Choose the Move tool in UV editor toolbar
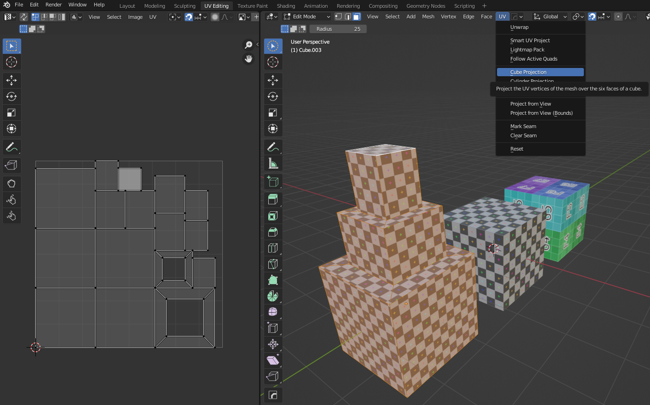This screenshot has height=405, width=650. click(11, 80)
